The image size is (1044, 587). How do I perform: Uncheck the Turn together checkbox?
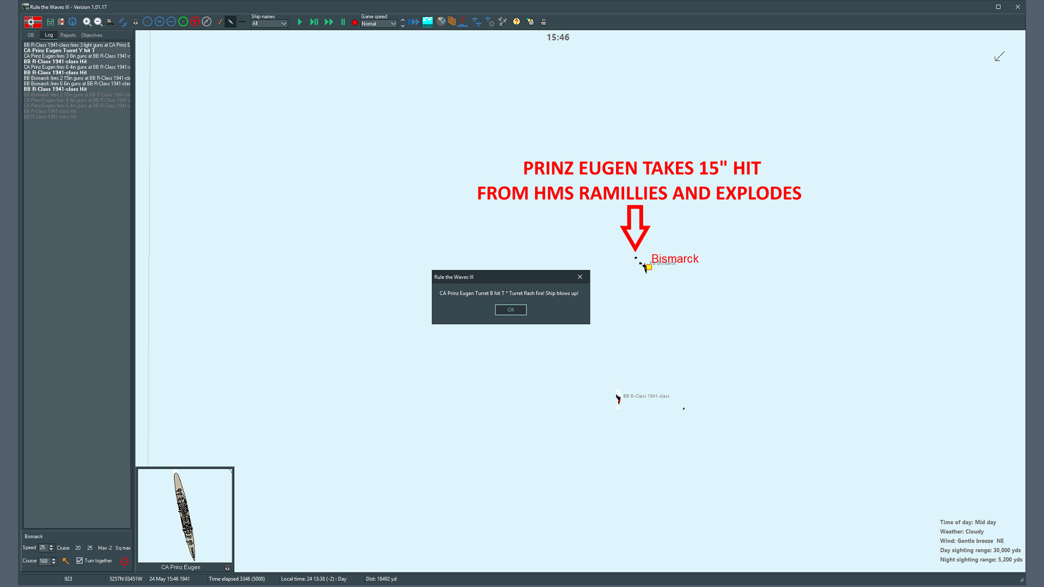(80, 561)
